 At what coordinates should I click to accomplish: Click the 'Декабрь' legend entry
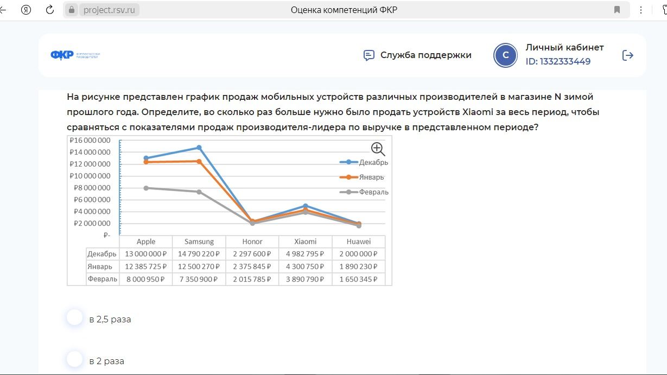[364, 162]
